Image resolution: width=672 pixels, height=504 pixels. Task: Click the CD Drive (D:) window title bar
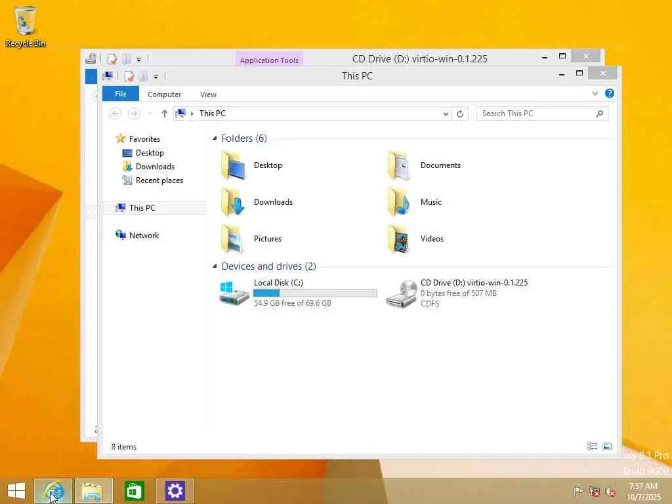point(419,58)
